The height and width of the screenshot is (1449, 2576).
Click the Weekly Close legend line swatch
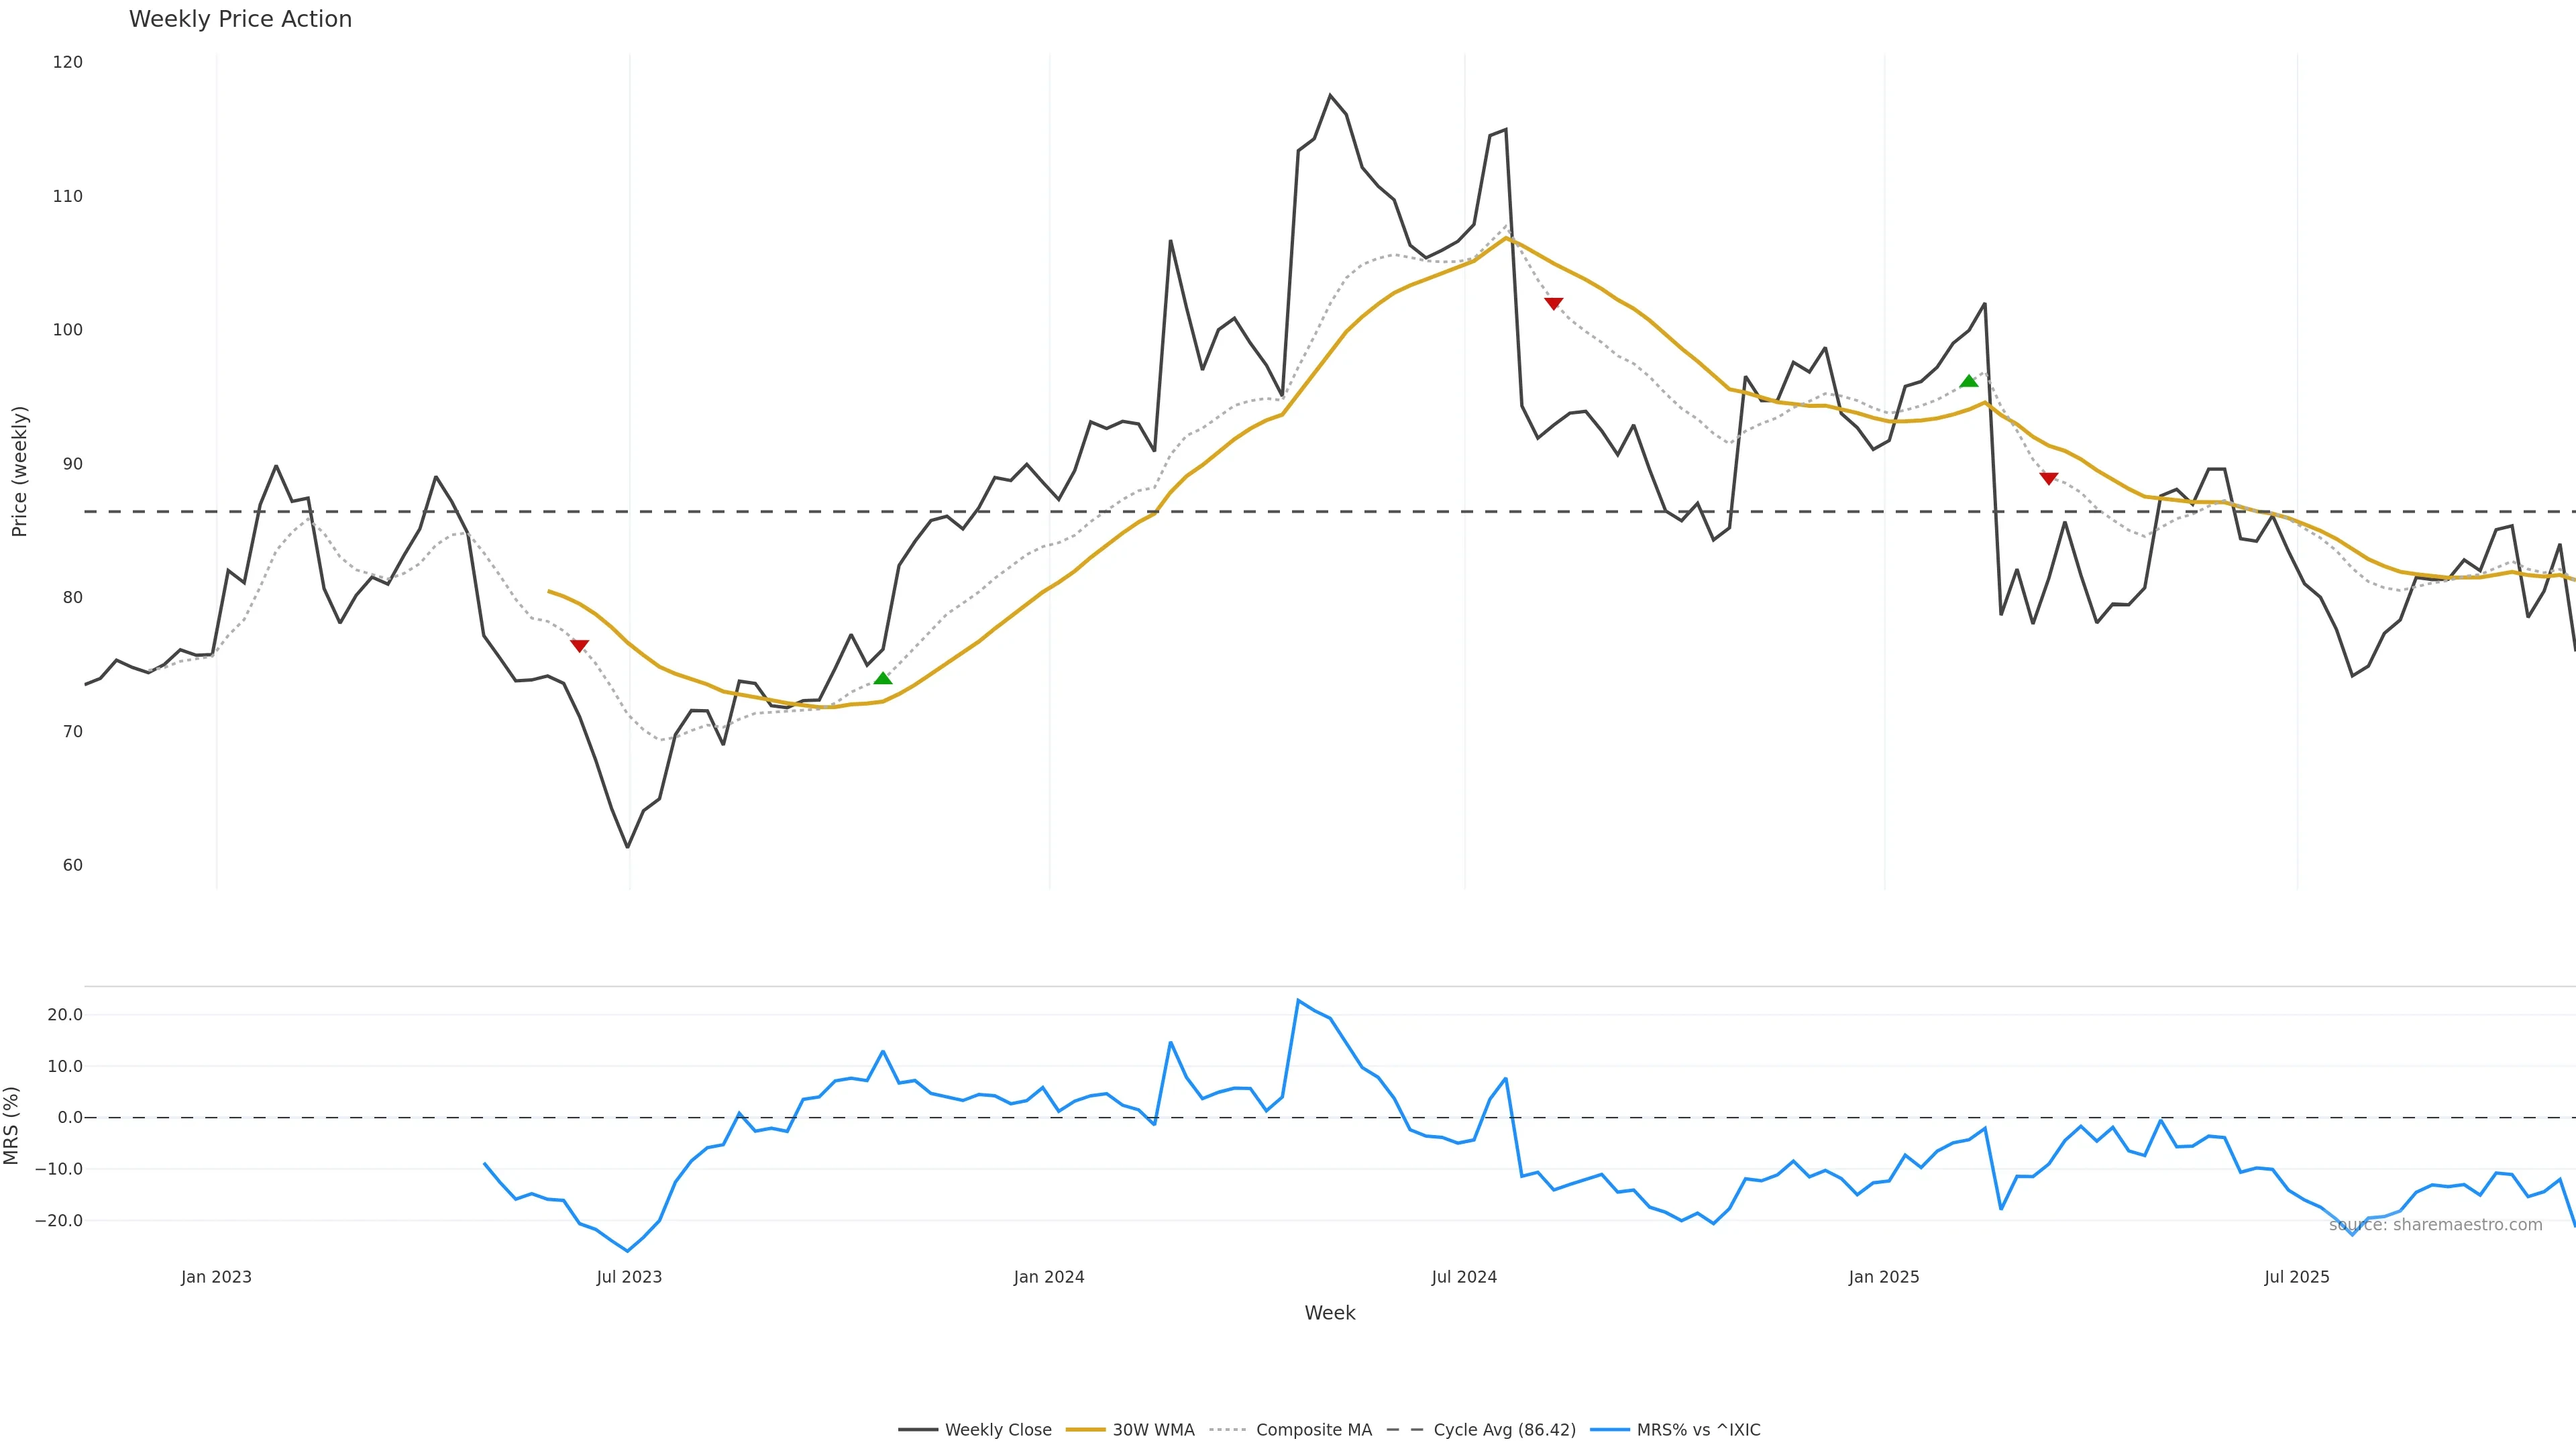point(917,1430)
